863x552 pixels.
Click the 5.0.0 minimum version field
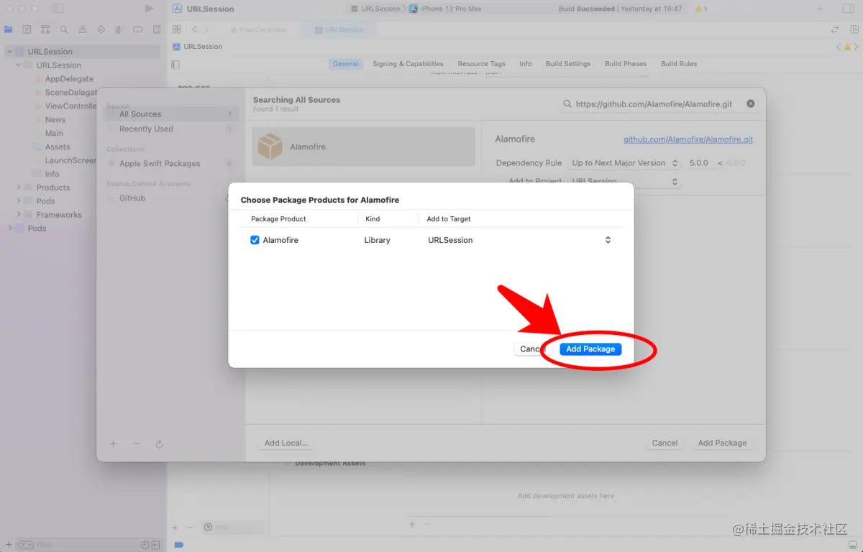(699, 163)
